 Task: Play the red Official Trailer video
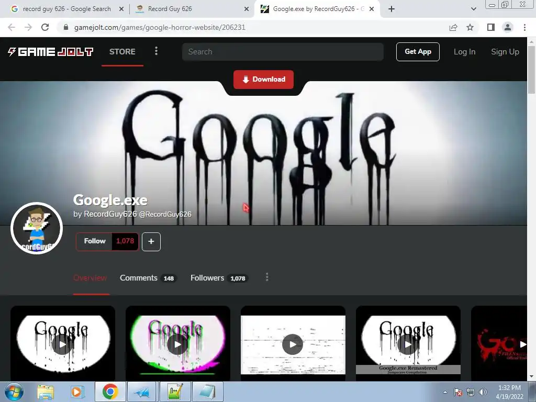pos(499,344)
